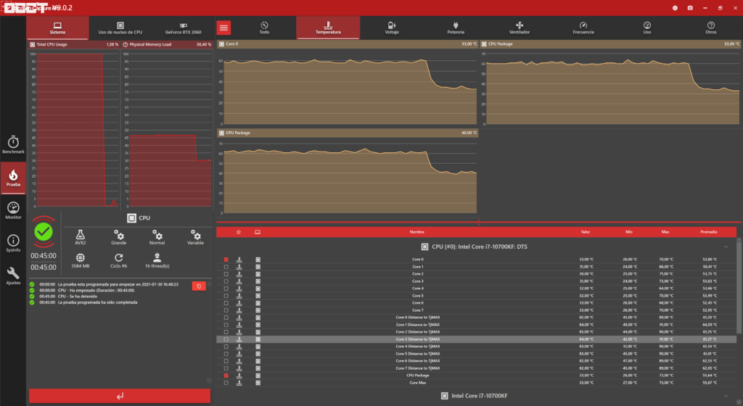Check the Core 7 checkbox
This screenshot has height=406, width=743.
pyautogui.click(x=226, y=310)
